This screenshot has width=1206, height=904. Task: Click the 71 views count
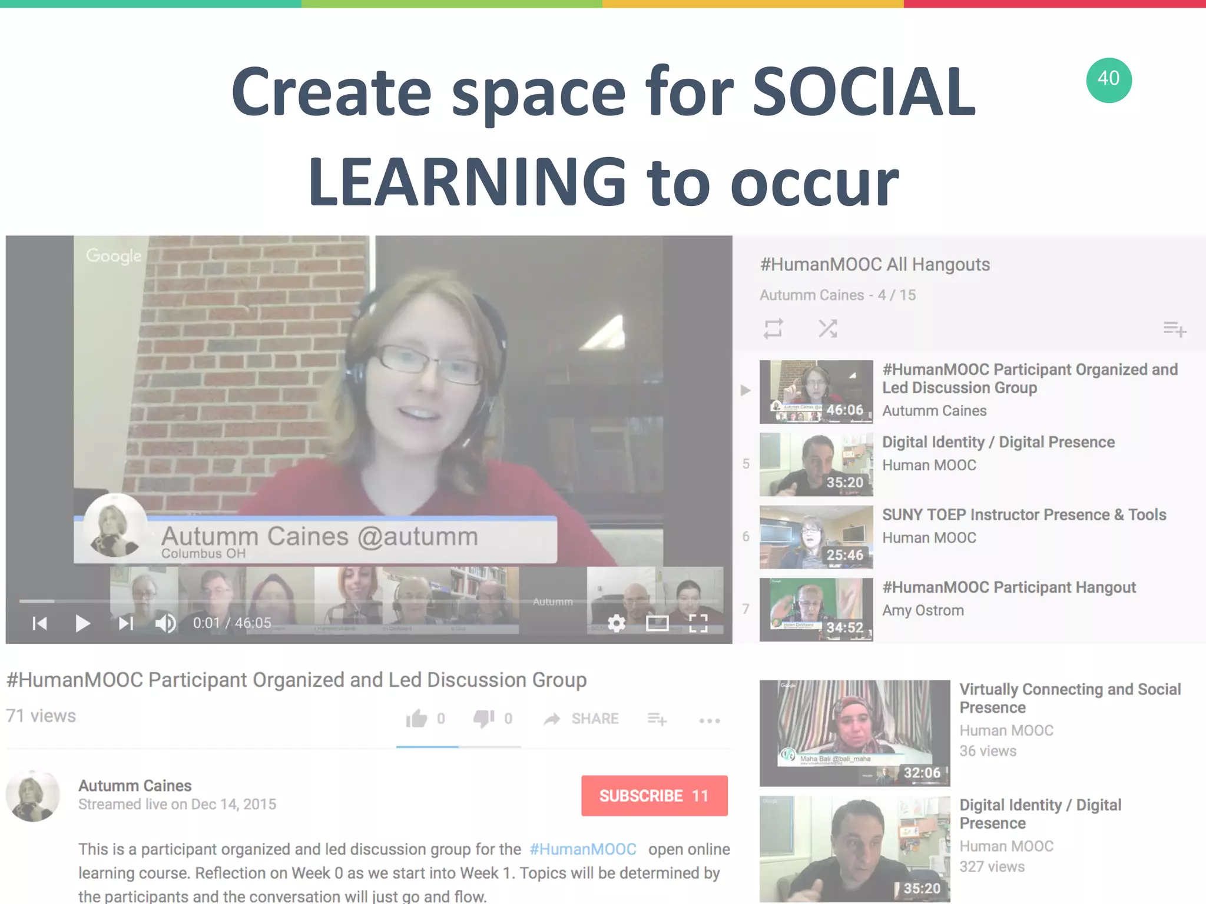pos(41,716)
